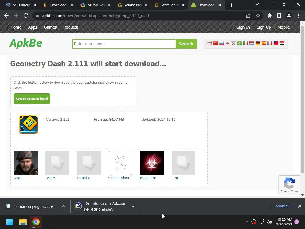Open options for the com.robotopx apk download
The image size is (305, 229).
63,206
